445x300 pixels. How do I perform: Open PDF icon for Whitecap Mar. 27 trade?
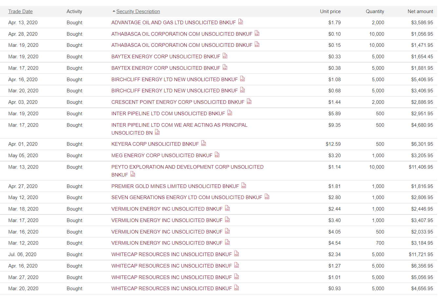(x=237, y=277)
